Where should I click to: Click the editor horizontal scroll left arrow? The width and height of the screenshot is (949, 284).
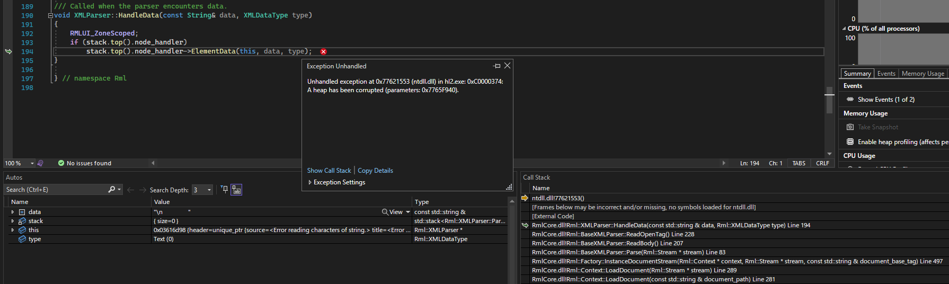point(153,163)
